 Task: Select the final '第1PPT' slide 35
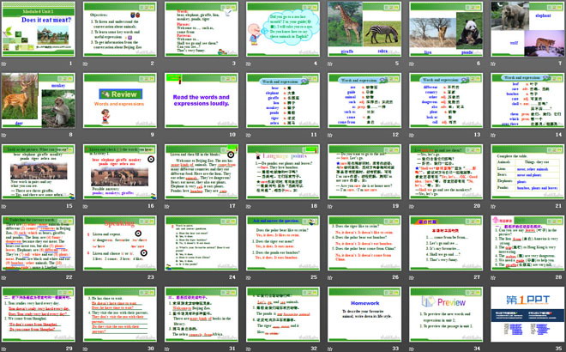click(x=522, y=312)
